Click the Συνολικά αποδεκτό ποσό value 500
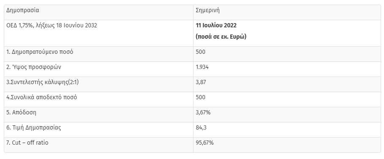This screenshot has width=384, height=159. (x=200, y=97)
